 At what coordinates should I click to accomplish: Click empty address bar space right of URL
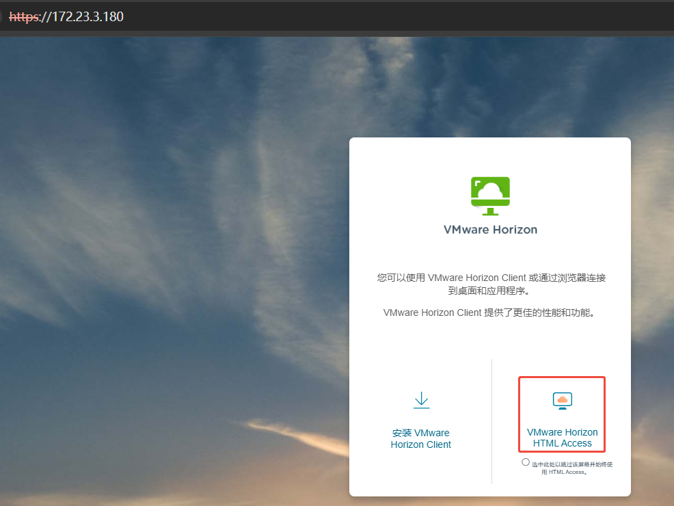click(x=410, y=16)
